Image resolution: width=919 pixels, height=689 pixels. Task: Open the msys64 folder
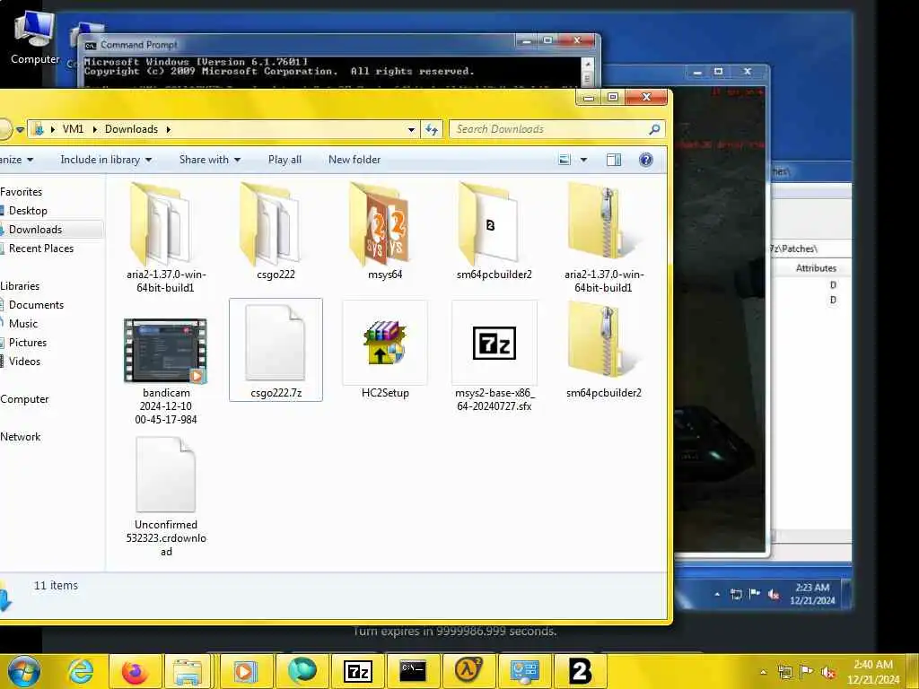[x=384, y=231]
